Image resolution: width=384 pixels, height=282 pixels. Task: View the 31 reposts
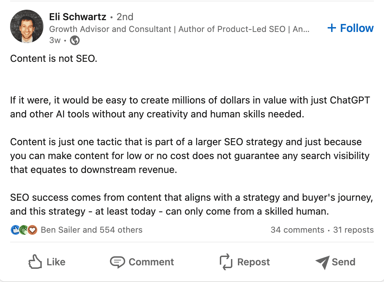(x=353, y=230)
